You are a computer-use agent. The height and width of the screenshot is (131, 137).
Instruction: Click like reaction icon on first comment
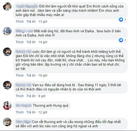pos(121,19)
